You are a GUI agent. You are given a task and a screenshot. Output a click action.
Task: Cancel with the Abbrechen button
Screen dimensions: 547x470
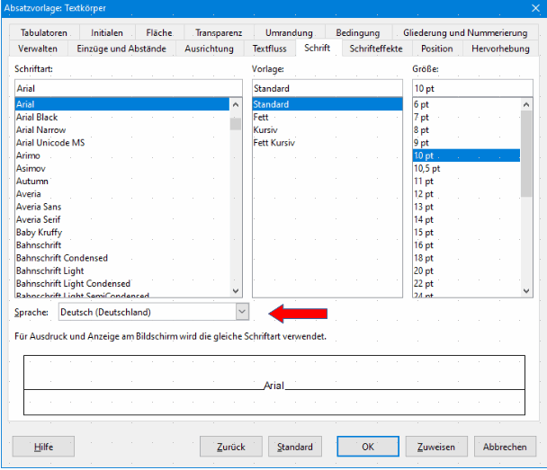[505, 447]
